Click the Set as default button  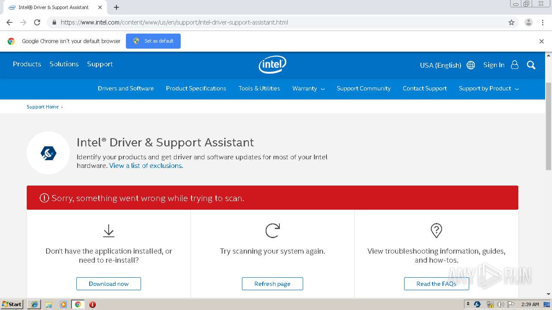point(153,41)
